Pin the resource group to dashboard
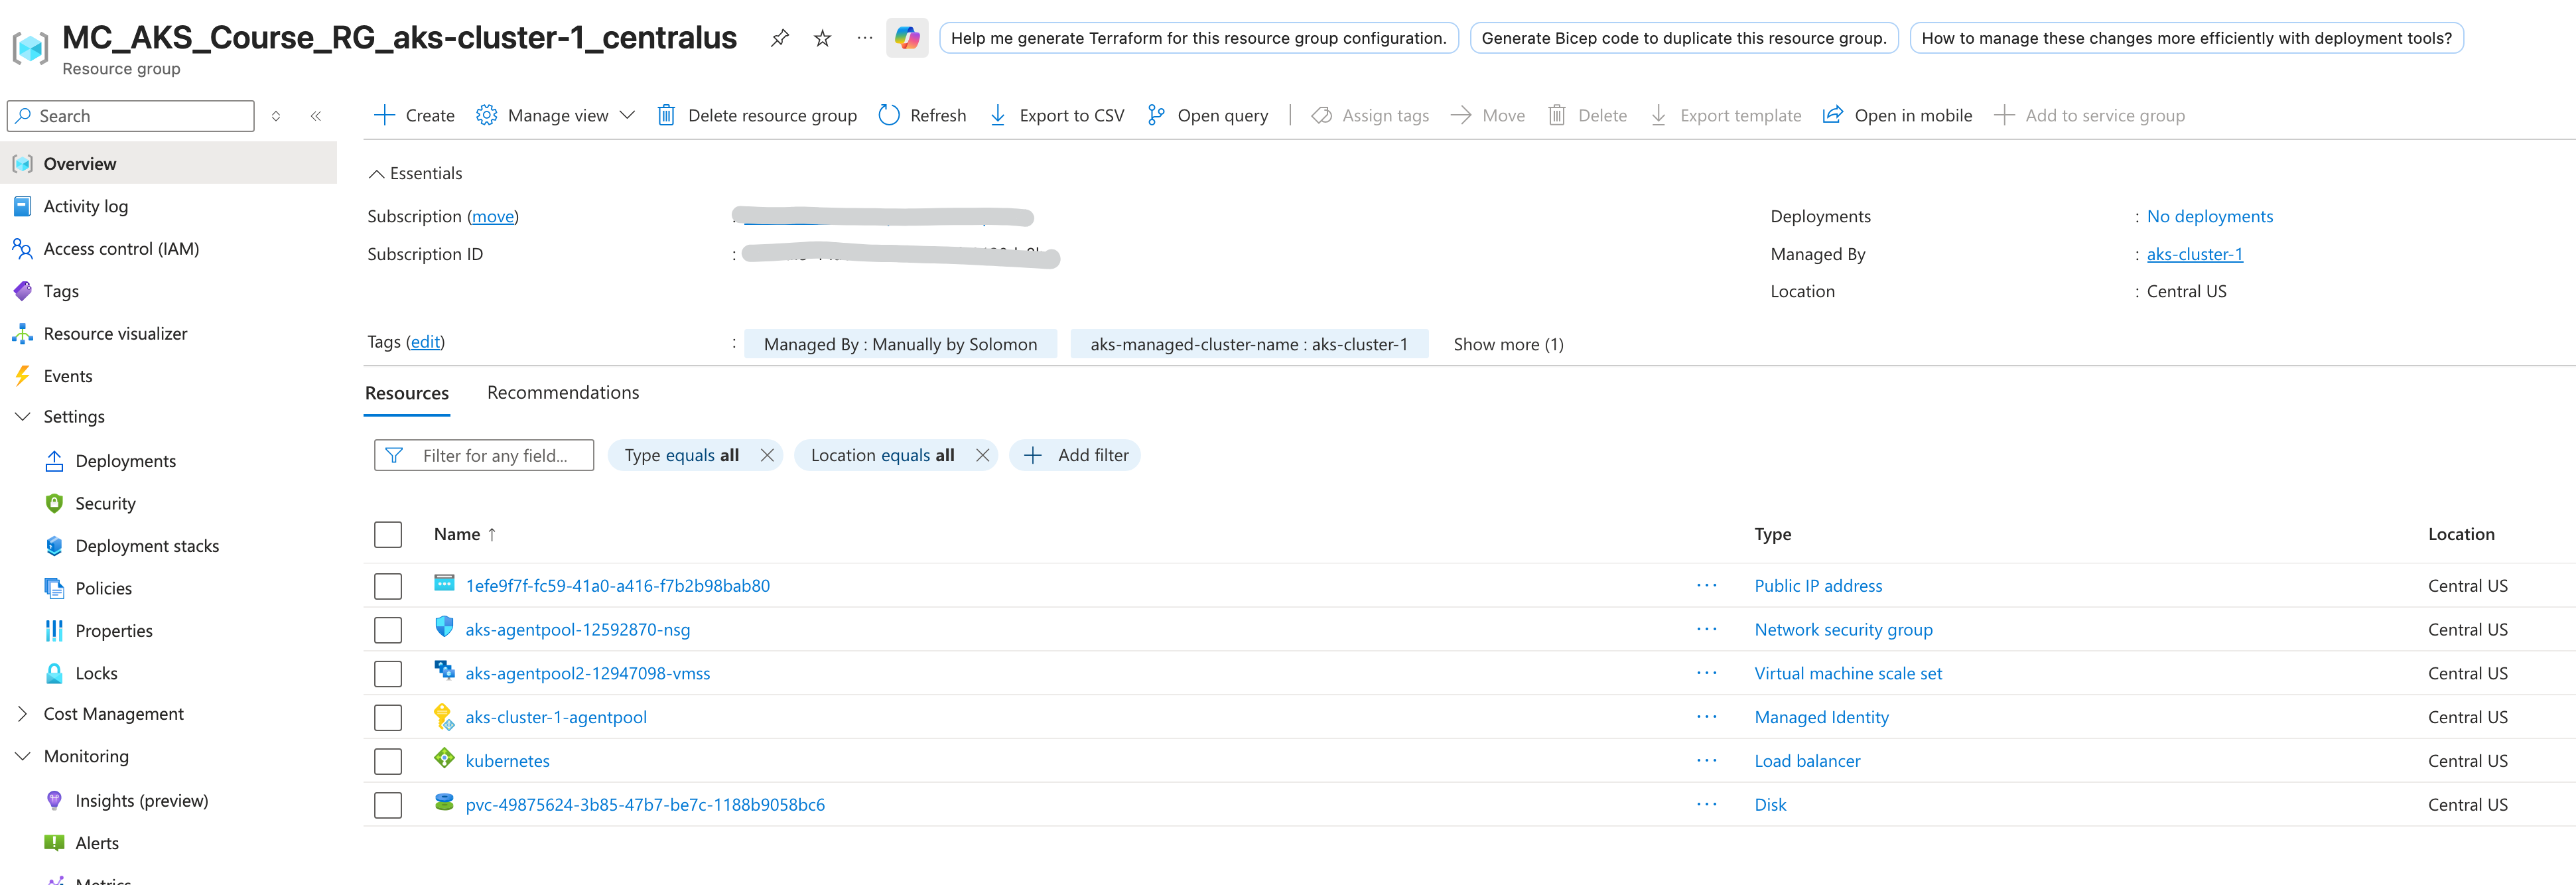 click(780, 38)
